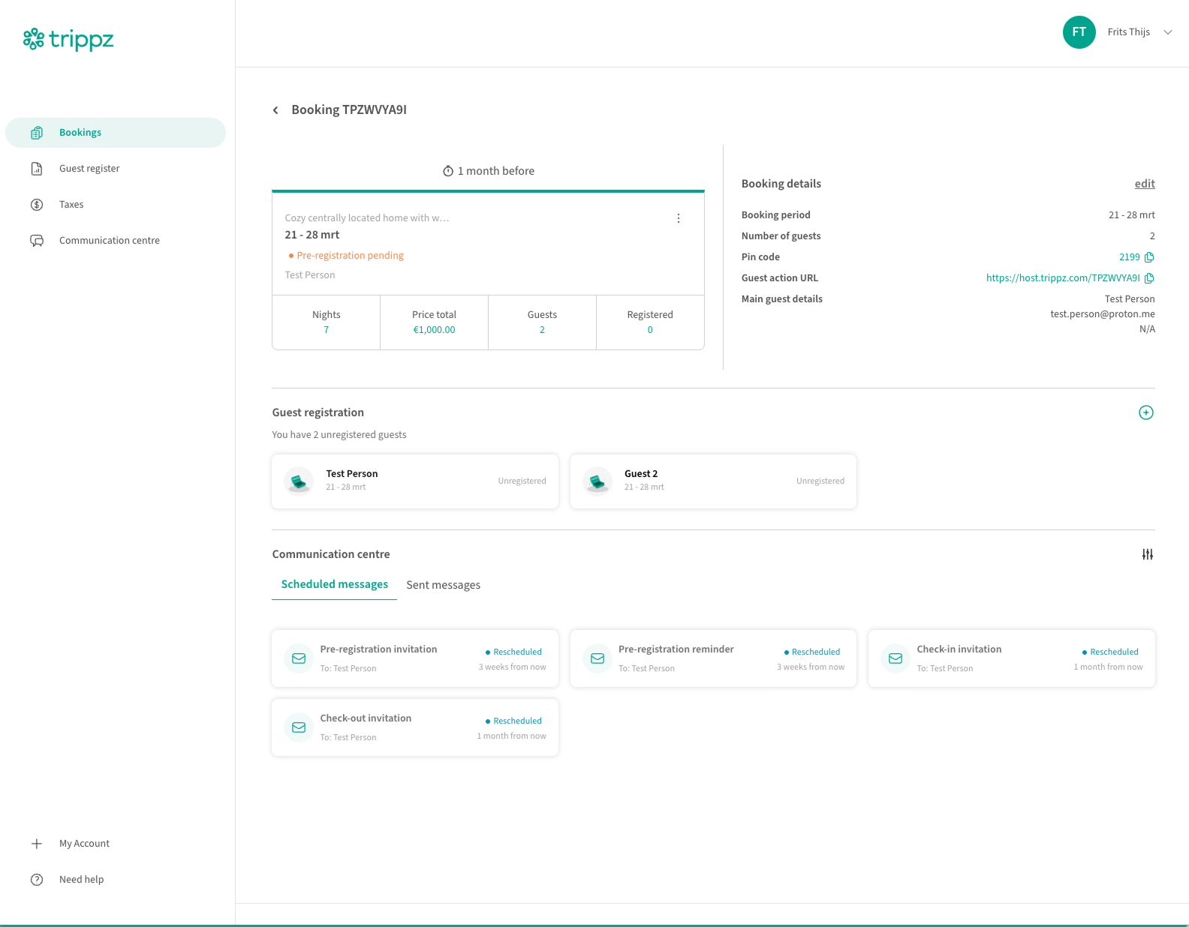Switch to the Sent messages tab
This screenshot has height=927, width=1189.
[x=443, y=585]
